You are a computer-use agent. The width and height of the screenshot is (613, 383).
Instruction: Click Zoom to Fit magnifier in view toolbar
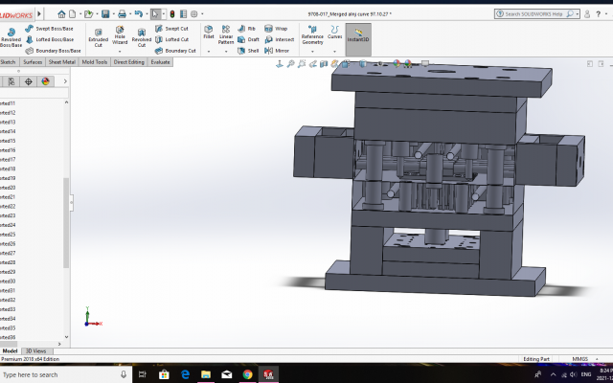tap(290, 64)
